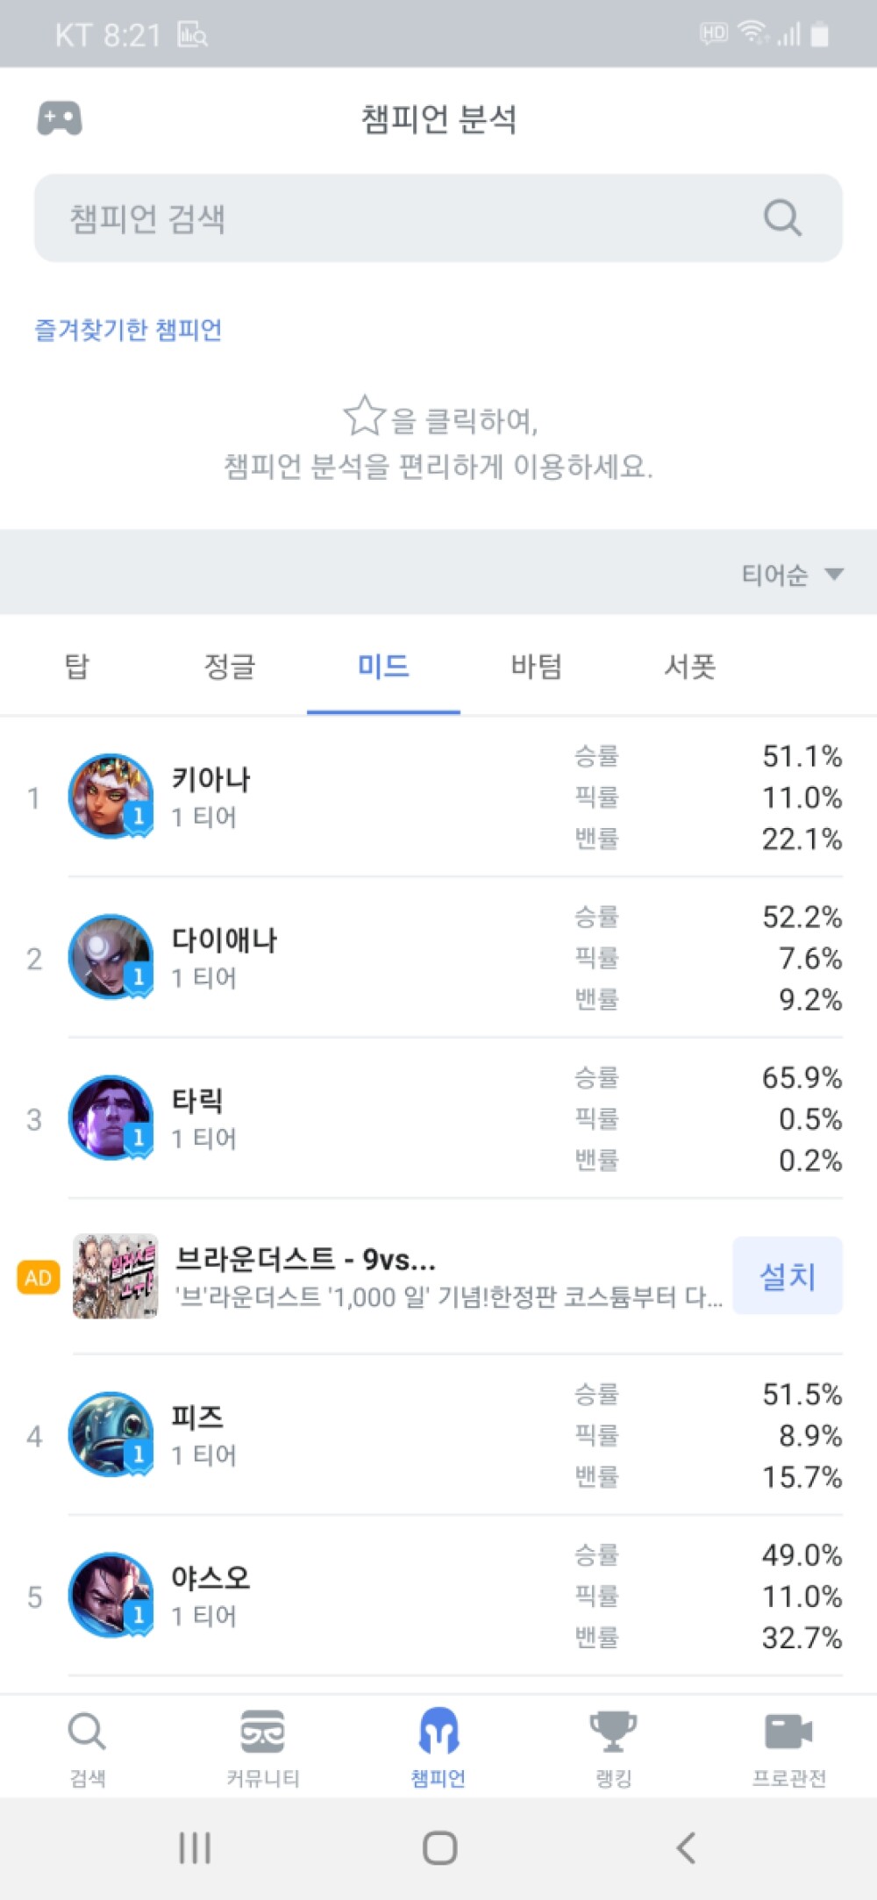Open 키아나 champion portrait
The height and width of the screenshot is (1900, 877).
pos(111,796)
